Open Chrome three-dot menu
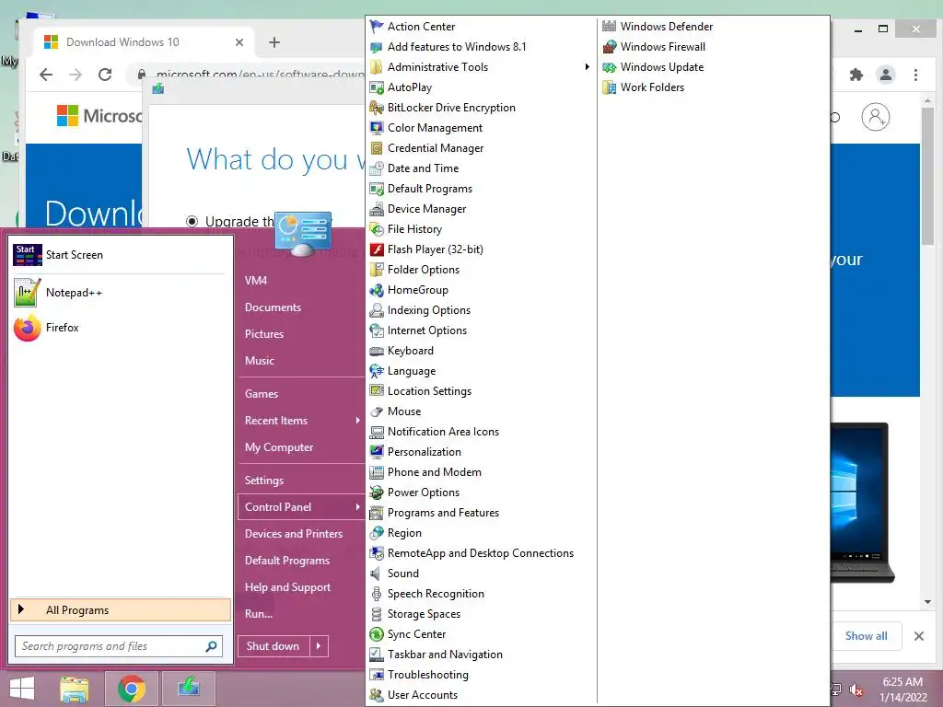This screenshot has height=707, width=943. coord(915,75)
